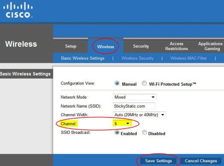Click the Channel Width label
224x166 pixels.
tap(74, 115)
